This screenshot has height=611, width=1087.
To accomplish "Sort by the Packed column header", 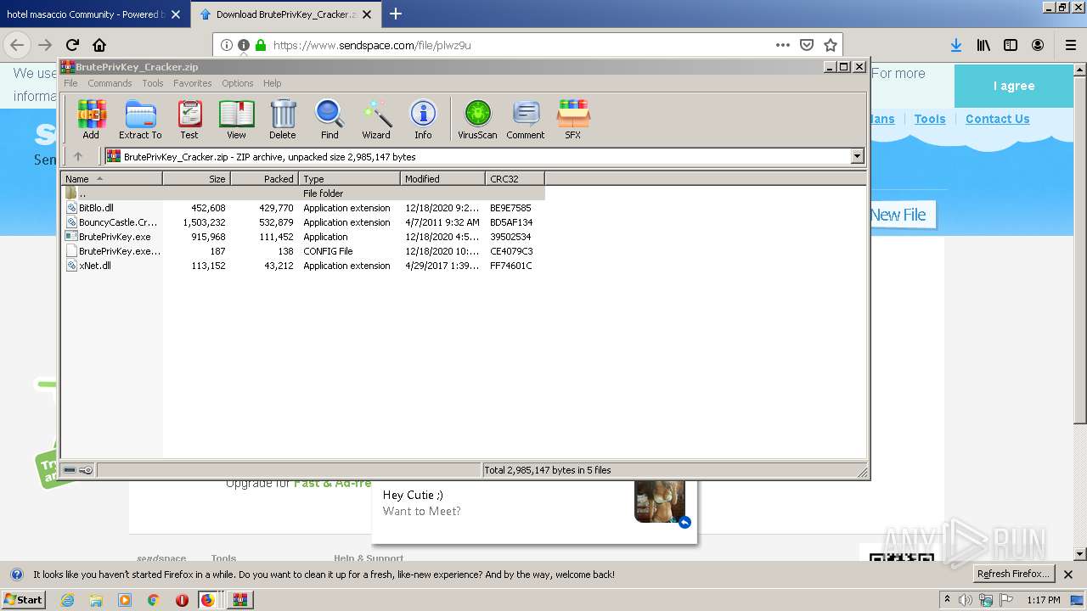I will tap(264, 179).
